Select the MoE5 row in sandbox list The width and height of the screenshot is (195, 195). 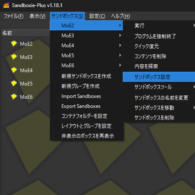[26, 83]
